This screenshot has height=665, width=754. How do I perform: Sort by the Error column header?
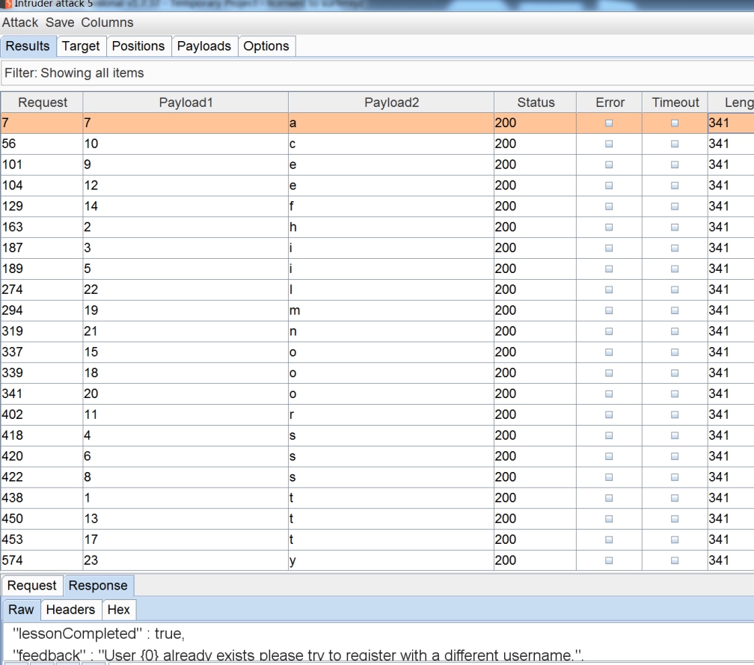click(610, 102)
